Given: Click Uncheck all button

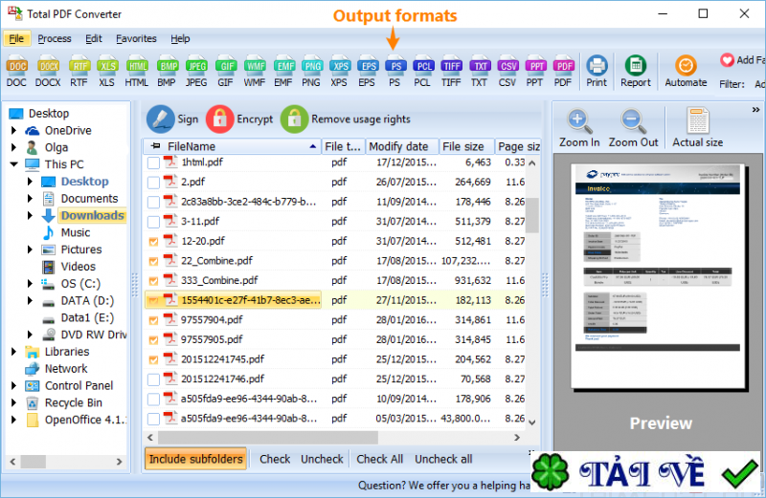Looking at the screenshot, I should (x=443, y=459).
